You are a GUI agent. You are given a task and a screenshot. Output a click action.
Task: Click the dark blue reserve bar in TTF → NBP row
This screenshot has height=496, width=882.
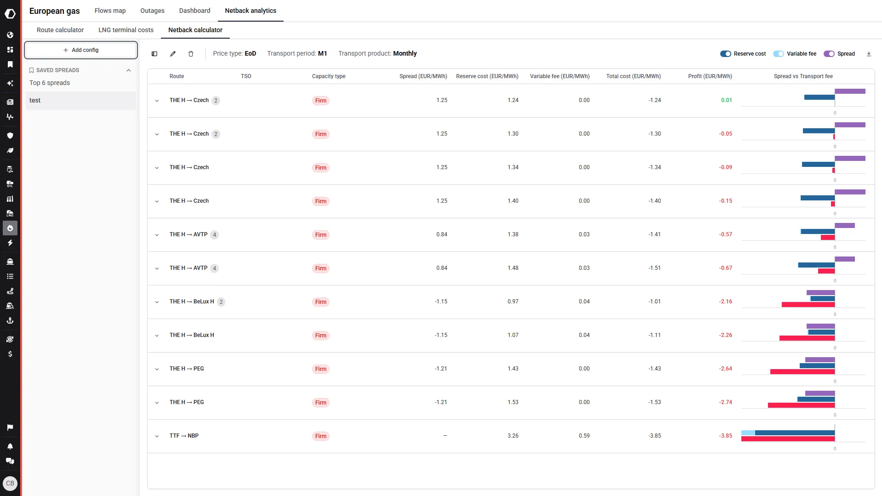[x=795, y=433]
